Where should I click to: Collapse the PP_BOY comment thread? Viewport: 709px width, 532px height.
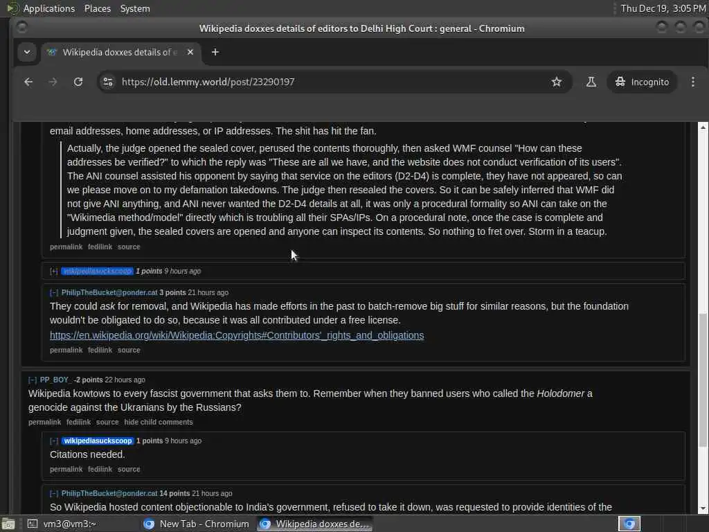pyautogui.click(x=33, y=380)
